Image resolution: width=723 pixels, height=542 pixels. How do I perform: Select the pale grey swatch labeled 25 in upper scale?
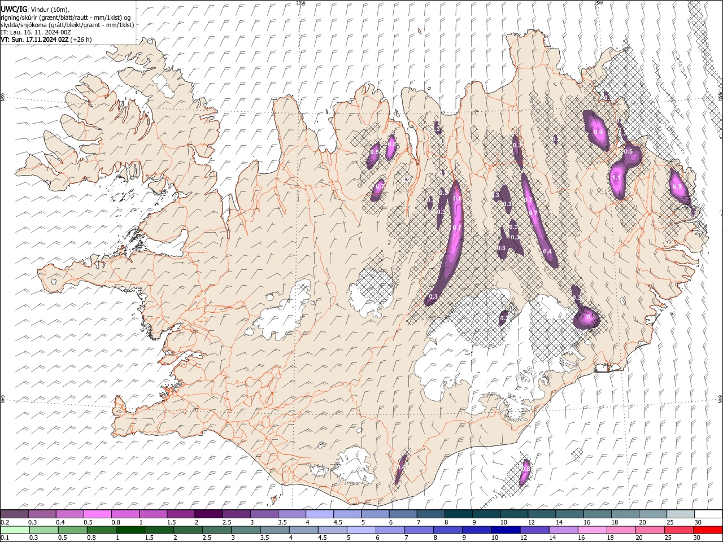(x=681, y=514)
